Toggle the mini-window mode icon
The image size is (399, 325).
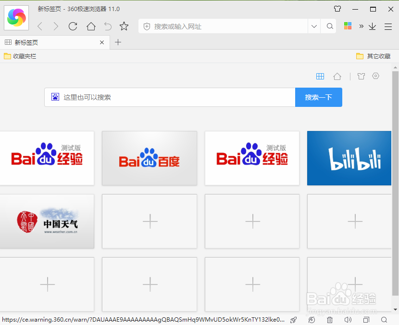coord(366,320)
